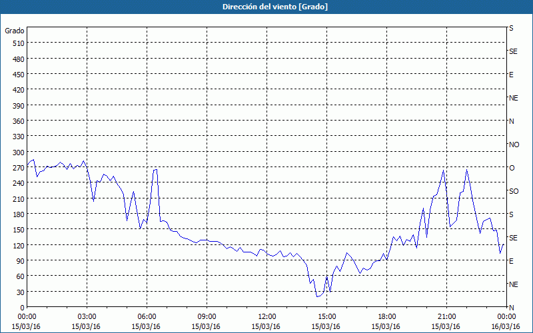
Task: Select the 18:00 time label on x-axis
Action: coord(386,317)
